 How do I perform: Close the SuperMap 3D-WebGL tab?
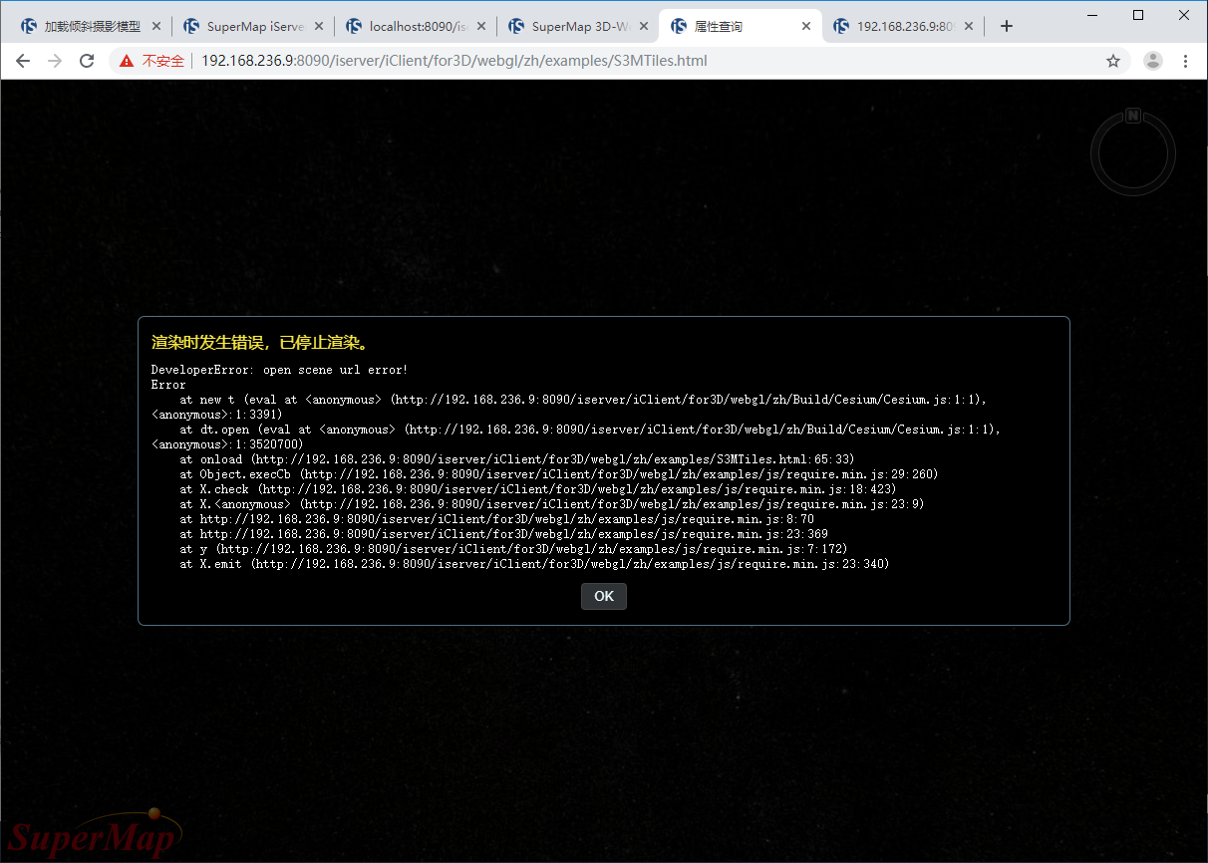click(x=644, y=27)
